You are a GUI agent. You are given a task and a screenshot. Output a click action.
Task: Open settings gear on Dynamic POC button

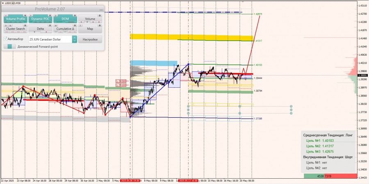(50, 15)
